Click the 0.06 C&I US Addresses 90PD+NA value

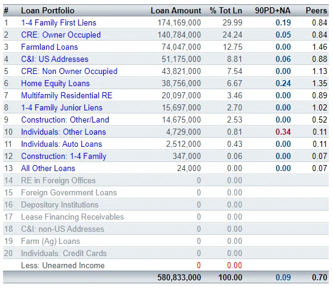click(x=283, y=59)
